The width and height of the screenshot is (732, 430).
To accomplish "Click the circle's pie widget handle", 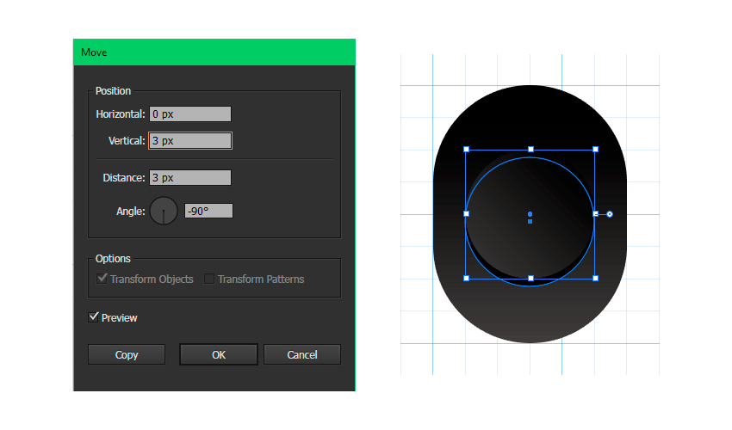I will click(610, 213).
